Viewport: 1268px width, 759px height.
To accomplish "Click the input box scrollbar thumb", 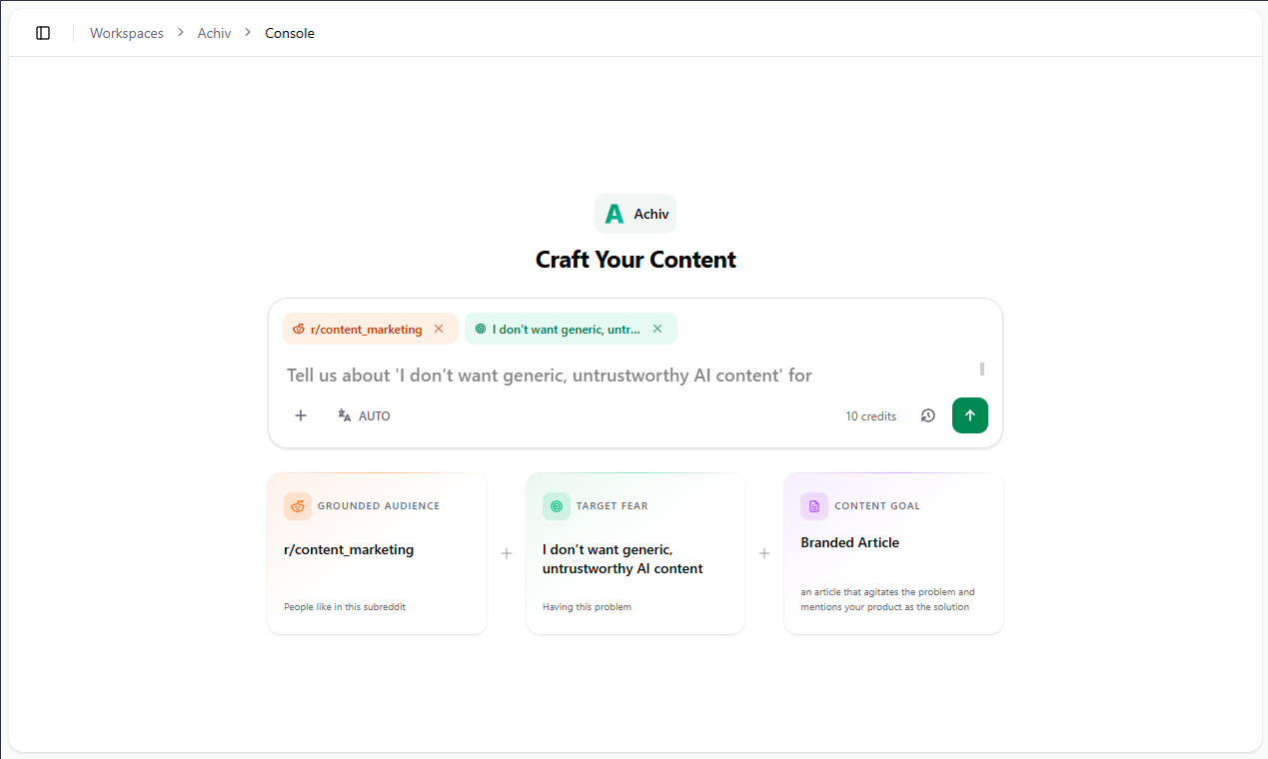I will pos(982,369).
